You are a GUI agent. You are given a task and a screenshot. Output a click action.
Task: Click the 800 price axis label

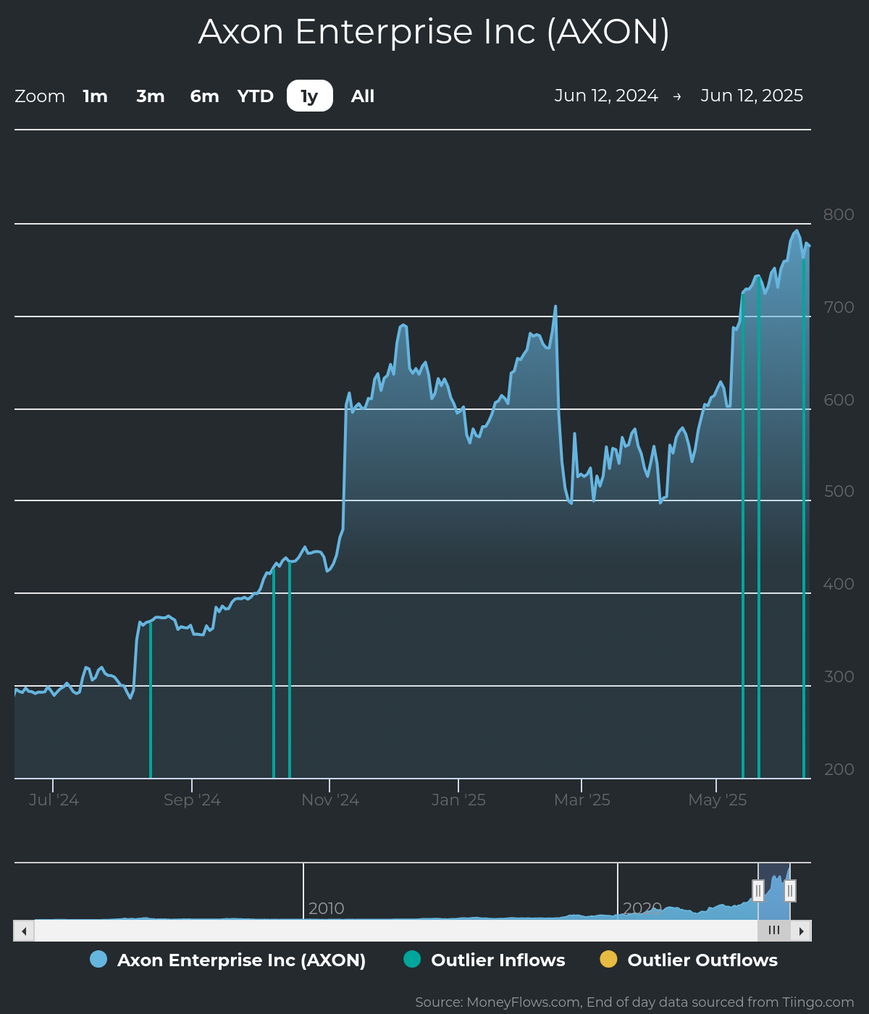coord(839,214)
